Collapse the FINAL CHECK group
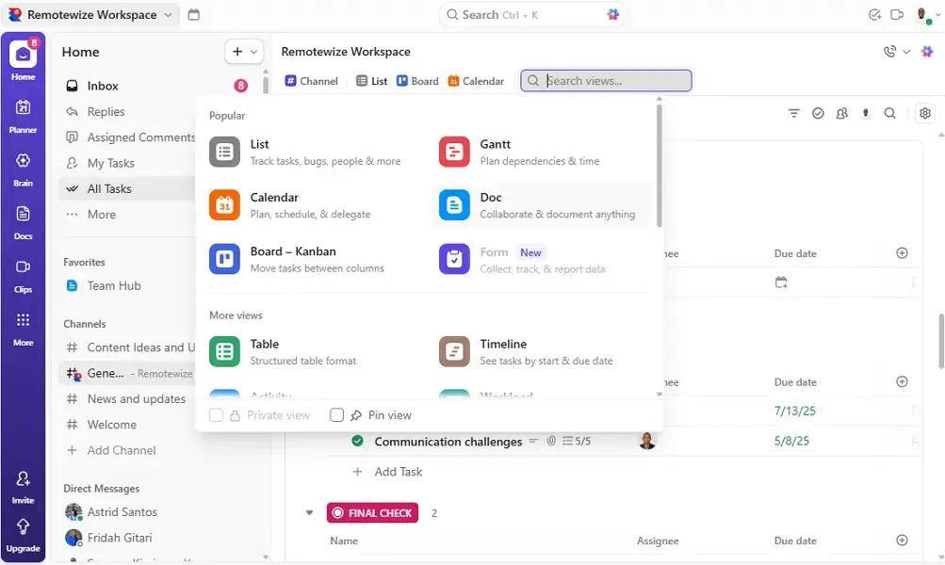Image resolution: width=945 pixels, height=565 pixels. [310, 512]
